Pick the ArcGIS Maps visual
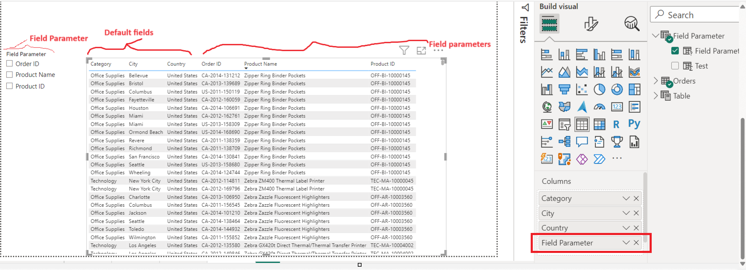Image resolution: width=746 pixels, height=270 pixels. tap(564, 159)
